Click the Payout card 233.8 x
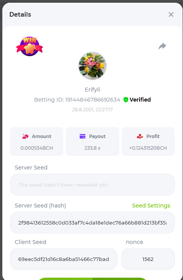The width and height of the screenshot is (183, 280). pos(92,142)
